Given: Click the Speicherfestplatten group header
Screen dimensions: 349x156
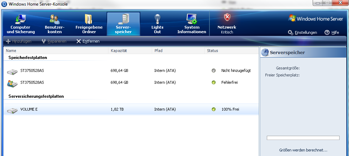Looking at the screenshot, I should [28, 58].
